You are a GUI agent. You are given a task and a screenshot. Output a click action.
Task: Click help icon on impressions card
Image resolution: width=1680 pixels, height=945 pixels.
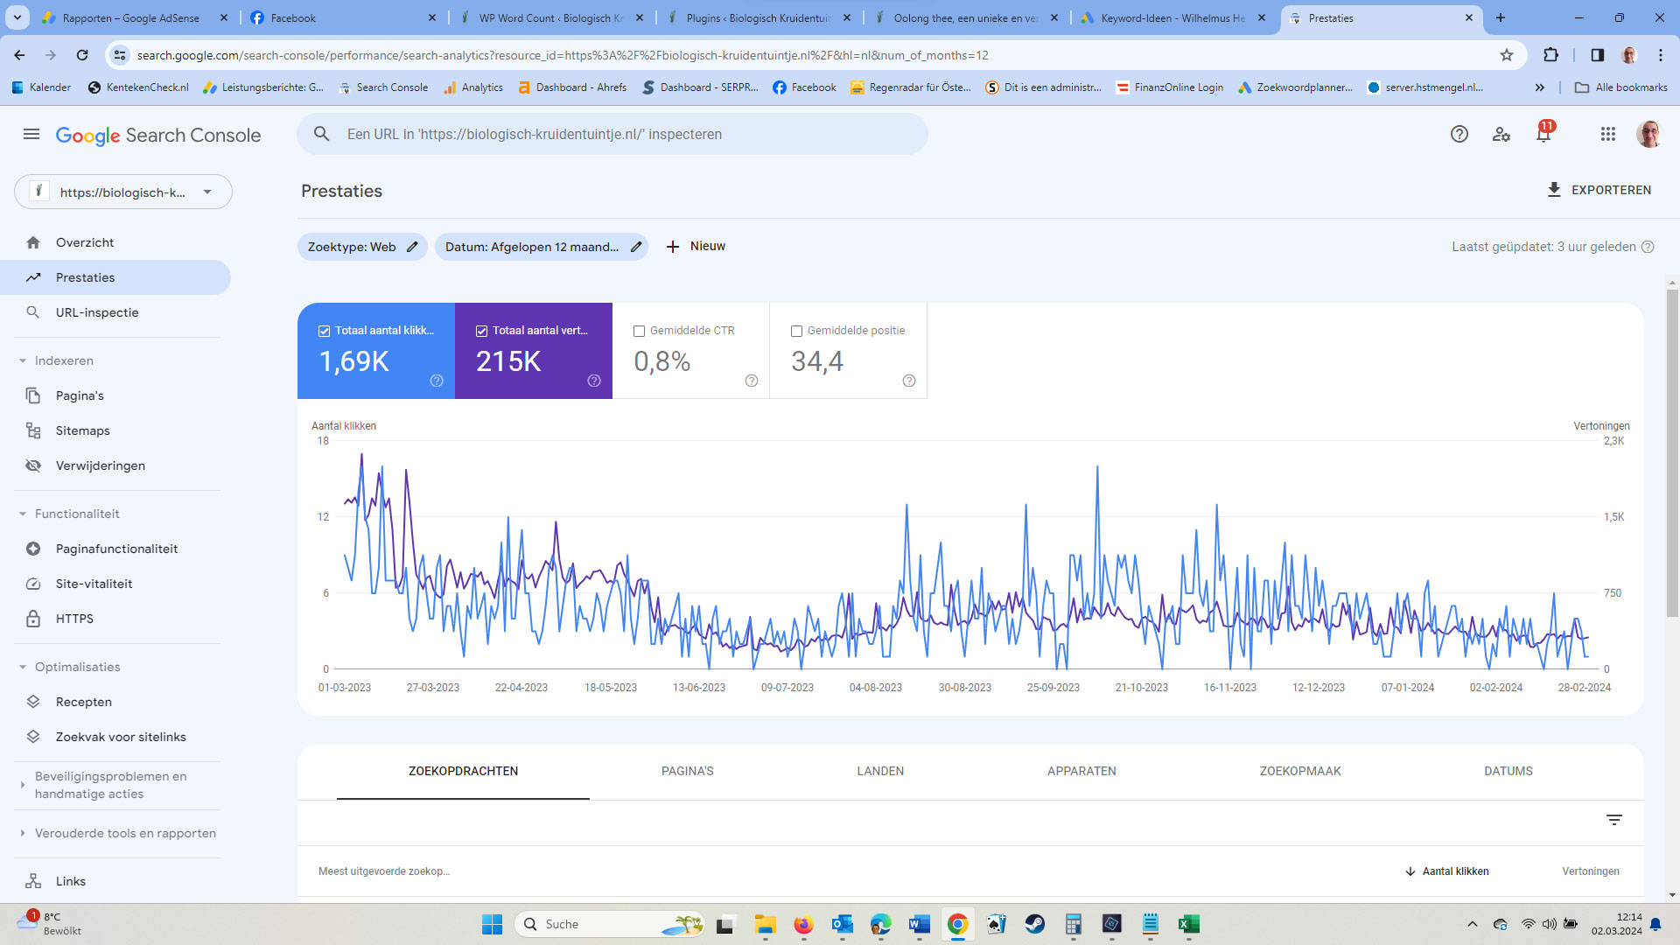pyautogui.click(x=594, y=381)
